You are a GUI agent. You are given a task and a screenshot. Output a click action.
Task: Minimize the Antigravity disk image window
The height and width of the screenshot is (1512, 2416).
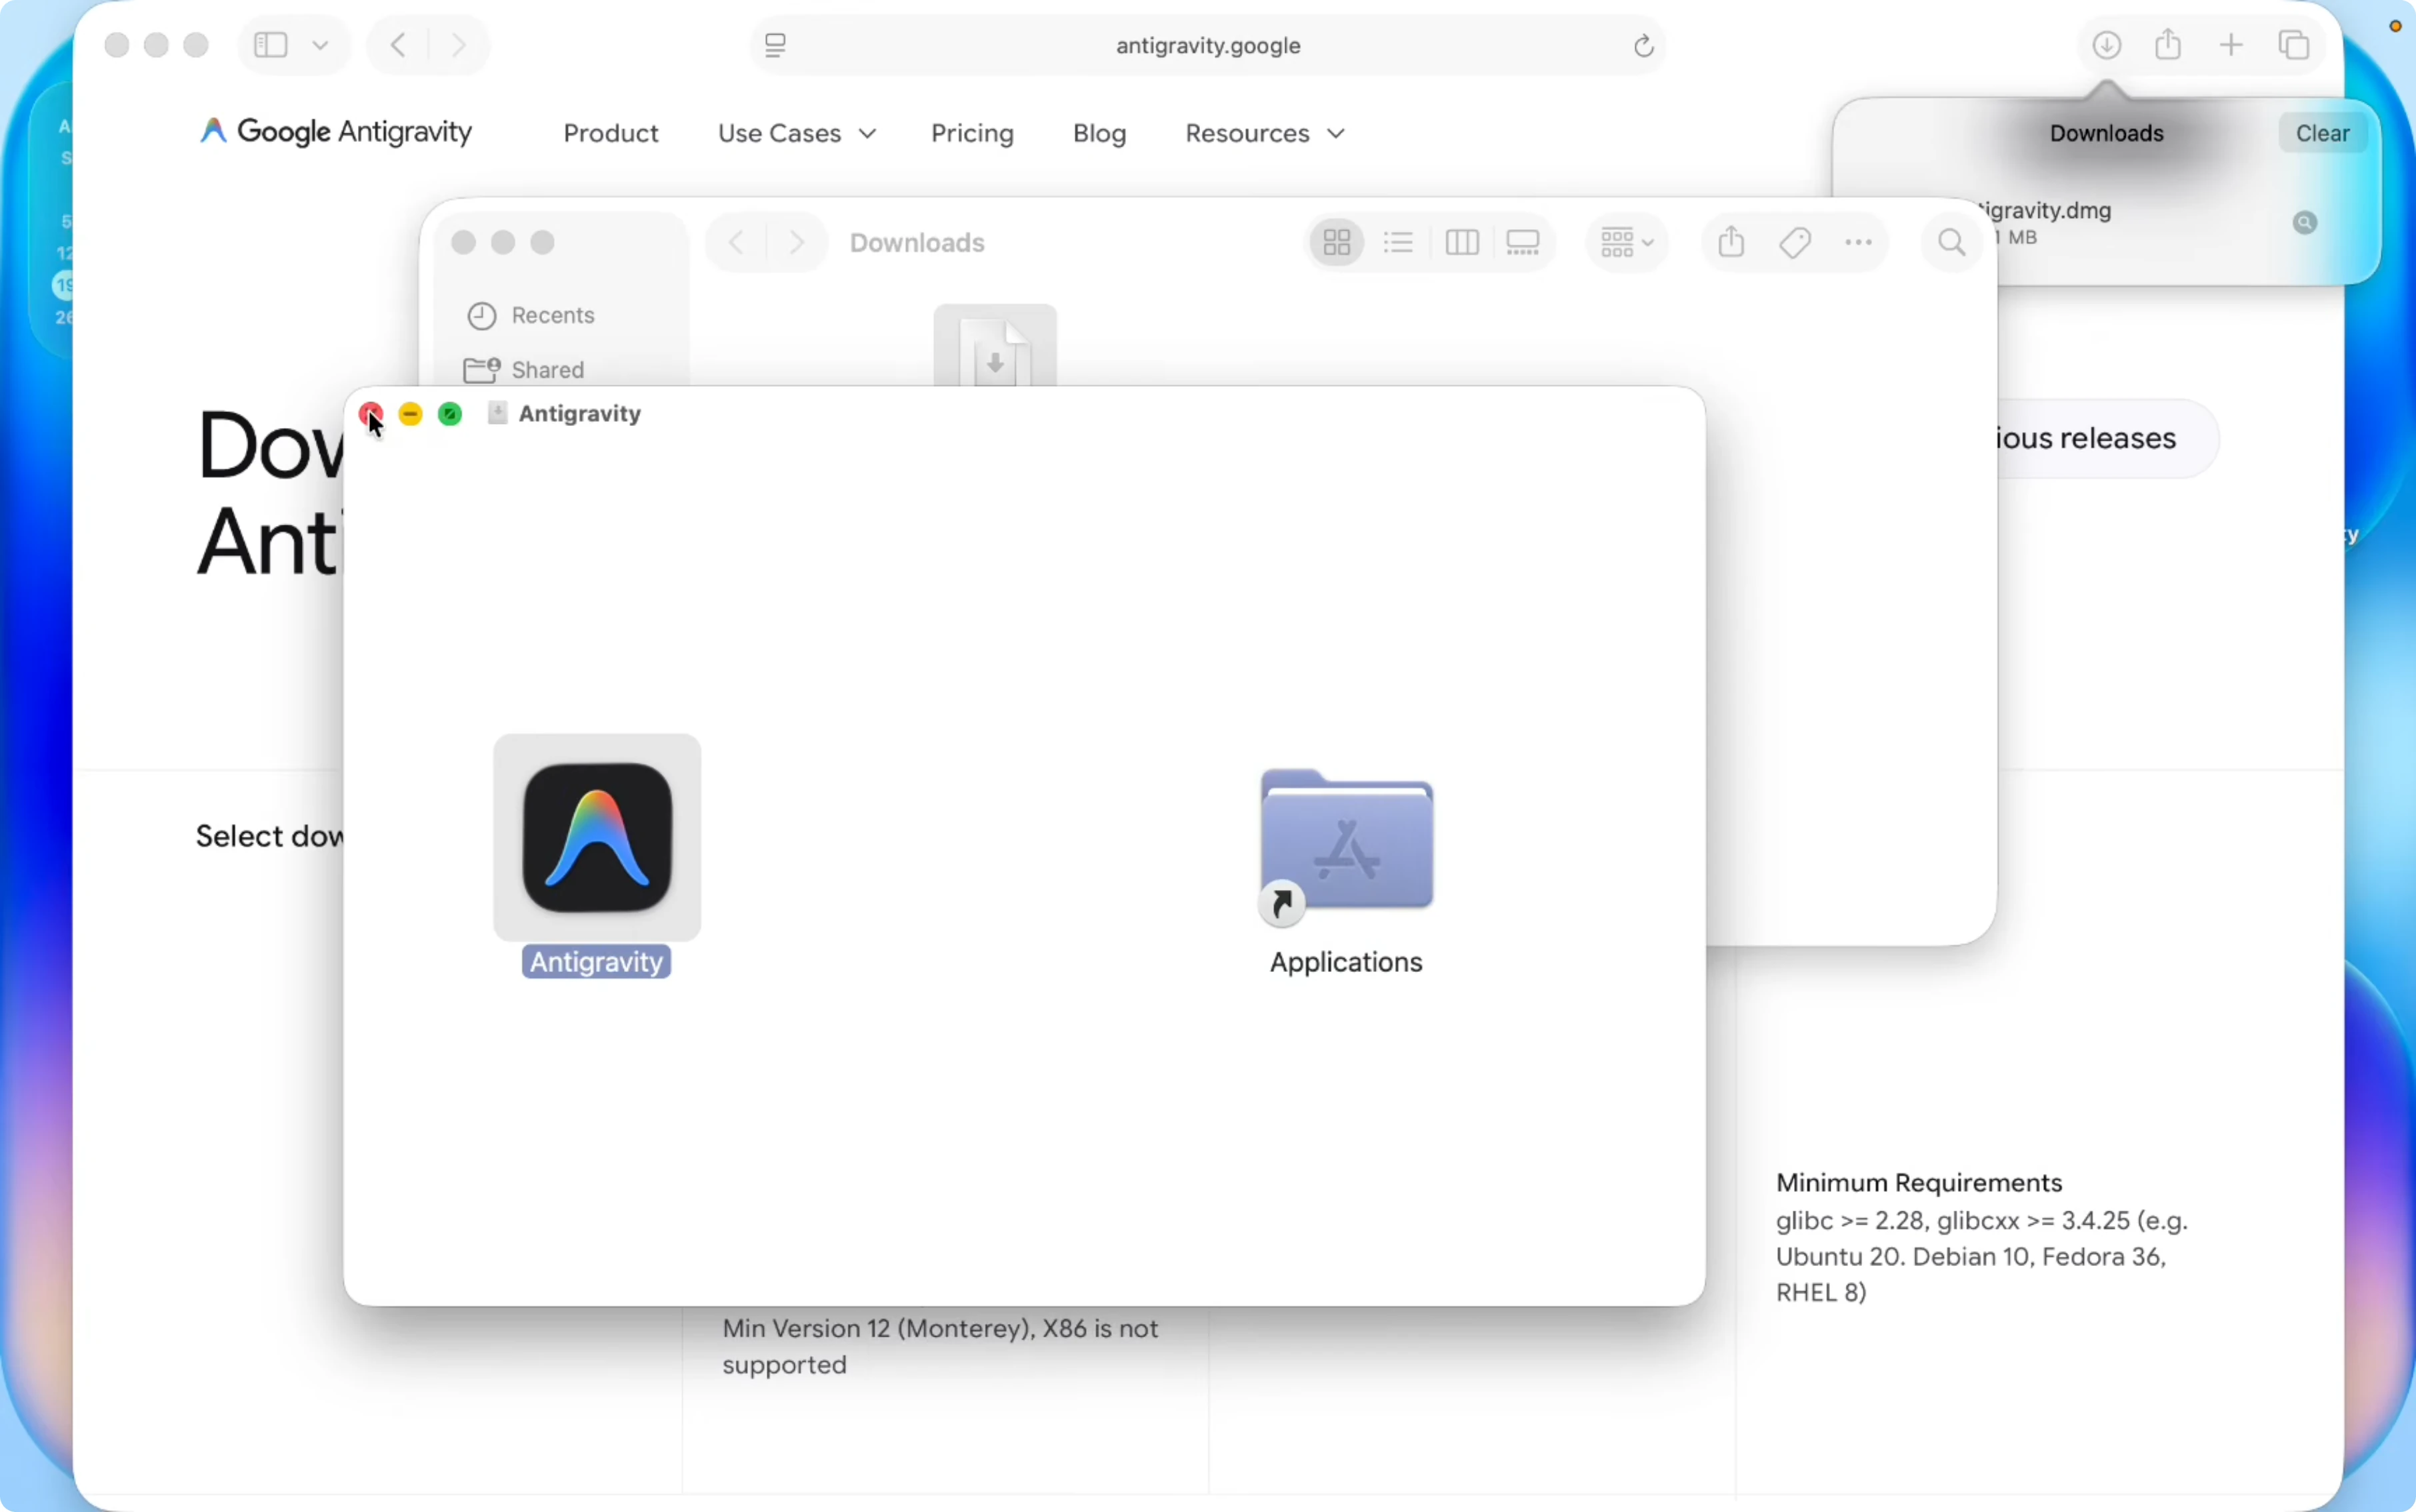pyautogui.click(x=410, y=414)
